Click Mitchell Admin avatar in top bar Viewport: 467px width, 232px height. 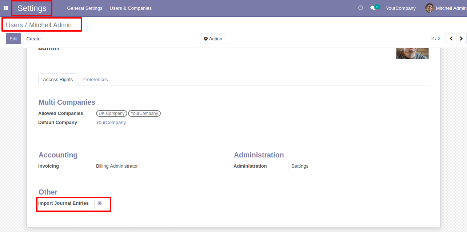pyautogui.click(x=430, y=8)
